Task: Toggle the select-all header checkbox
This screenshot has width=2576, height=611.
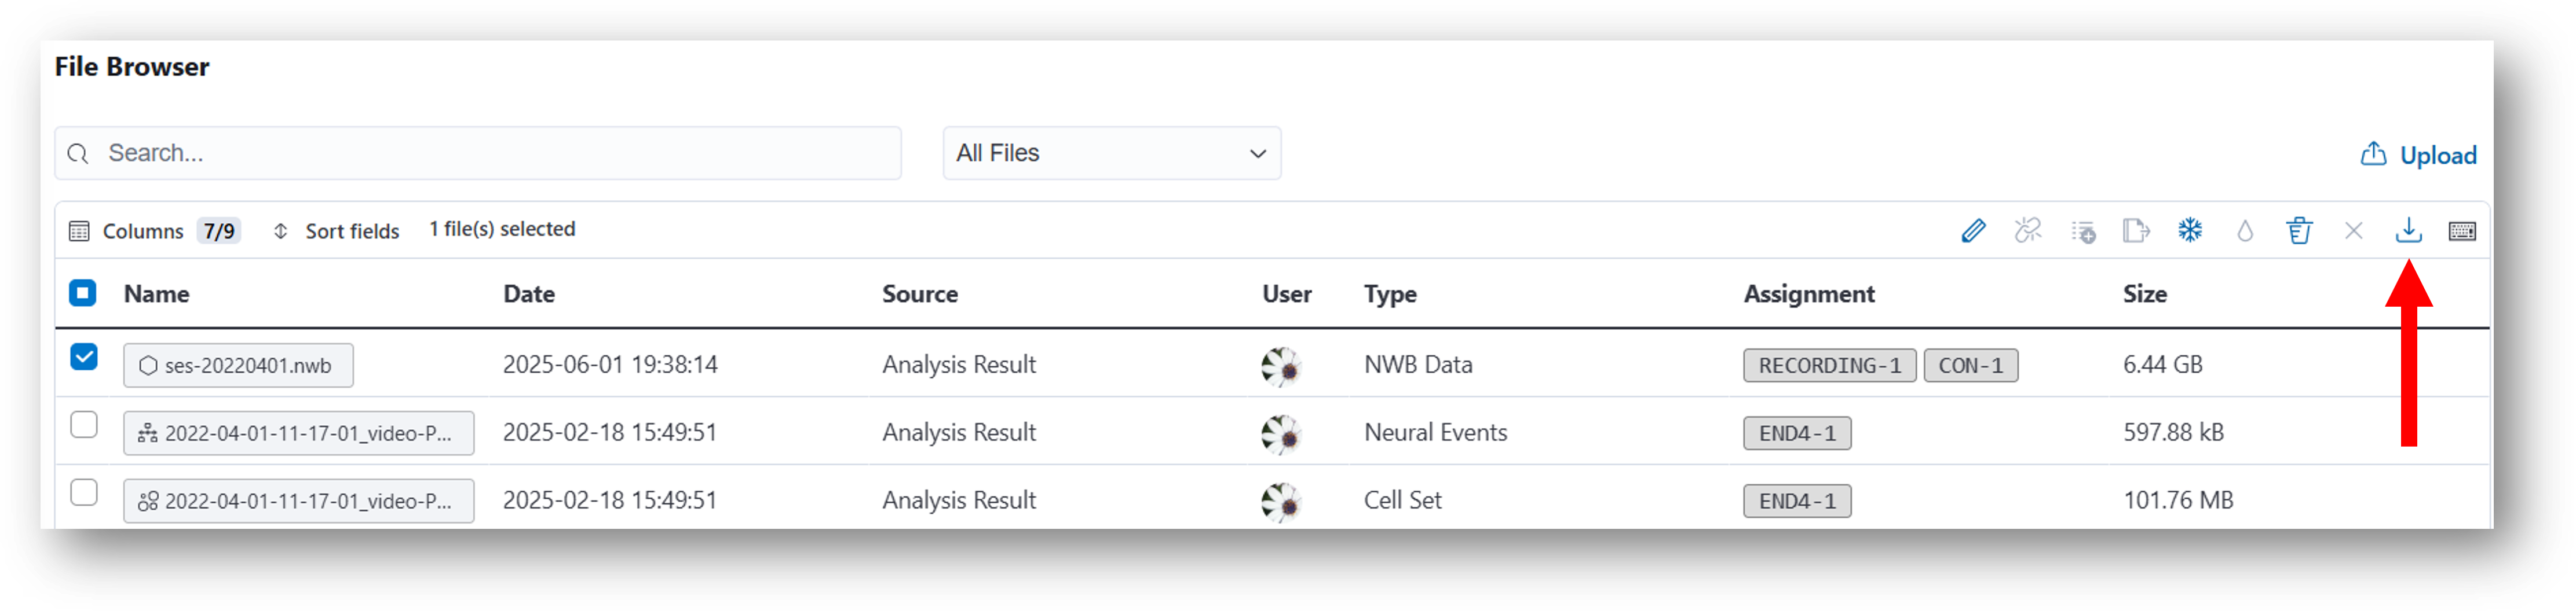Action: [83, 293]
